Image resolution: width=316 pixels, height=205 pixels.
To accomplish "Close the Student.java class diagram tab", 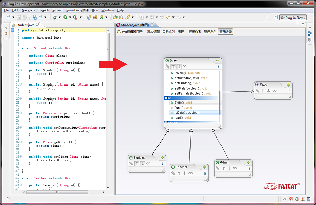I will (152, 25).
